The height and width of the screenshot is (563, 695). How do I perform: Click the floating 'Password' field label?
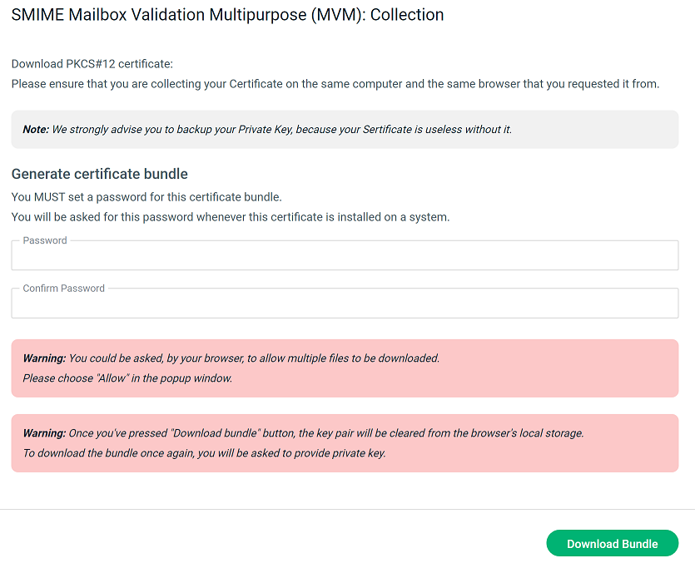[45, 240]
